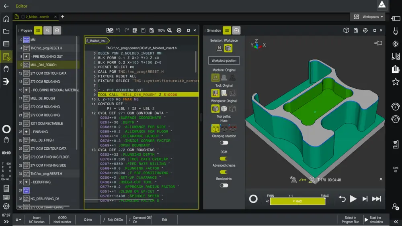Open Simulation workspace settings gear
402x226 pixels.
click(365, 31)
